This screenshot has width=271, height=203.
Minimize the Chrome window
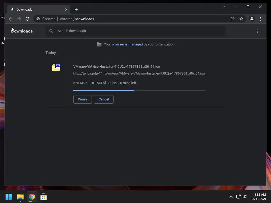[x=236, y=7]
